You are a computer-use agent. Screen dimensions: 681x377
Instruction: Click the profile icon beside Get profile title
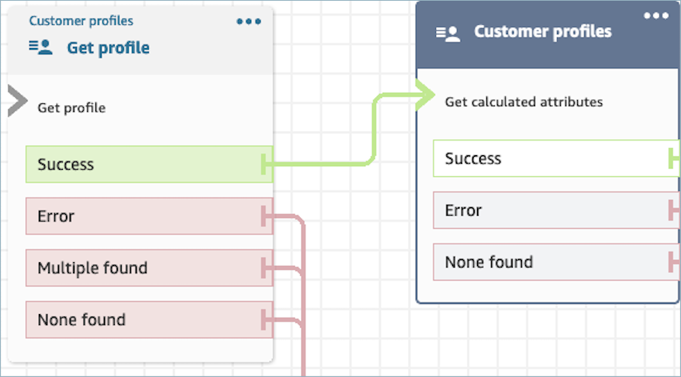click(x=40, y=47)
